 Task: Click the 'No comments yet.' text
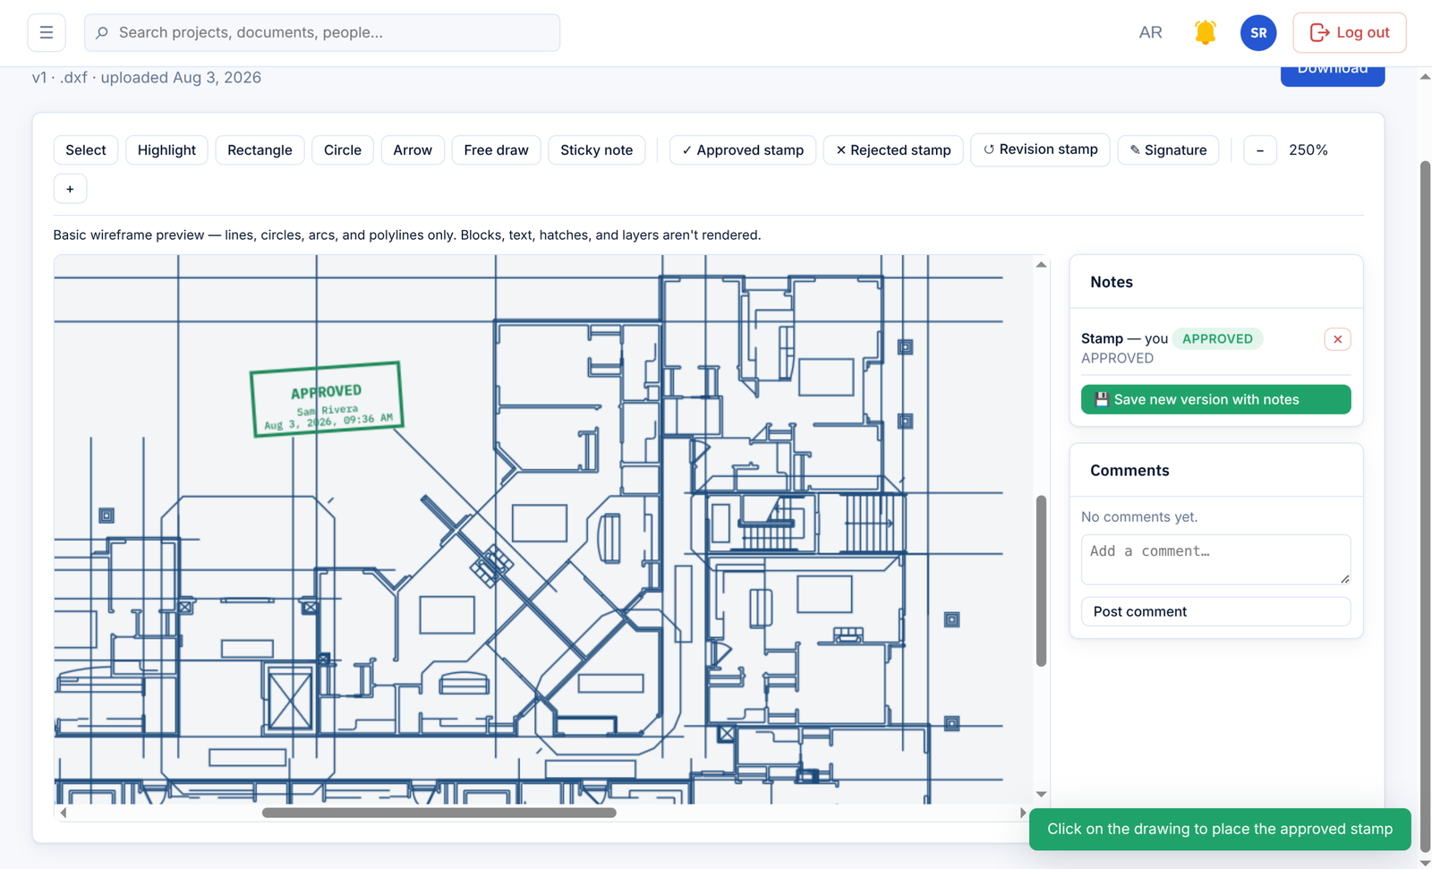pos(1139,516)
